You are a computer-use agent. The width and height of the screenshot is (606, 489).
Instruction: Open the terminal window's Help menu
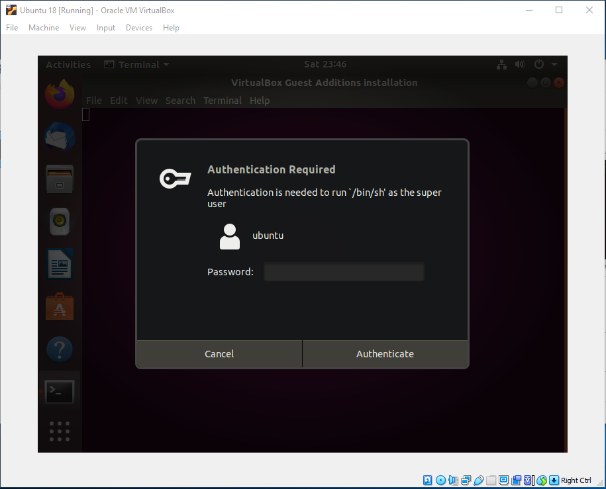tap(260, 101)
